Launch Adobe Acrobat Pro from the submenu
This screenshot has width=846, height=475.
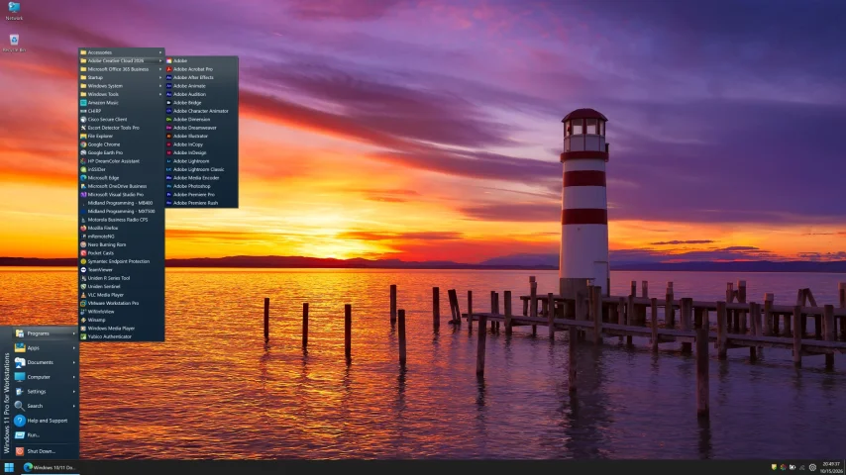(x=202, y=69)
